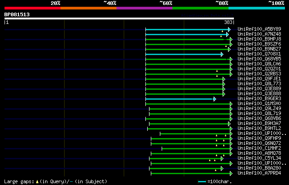Click the cyan alignment bar of Q708X1
289x185 pixels.
point(183,54)
